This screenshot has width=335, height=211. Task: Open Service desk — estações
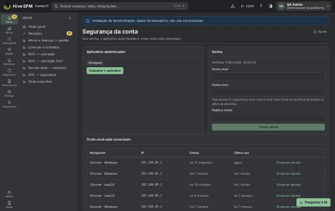47,68
